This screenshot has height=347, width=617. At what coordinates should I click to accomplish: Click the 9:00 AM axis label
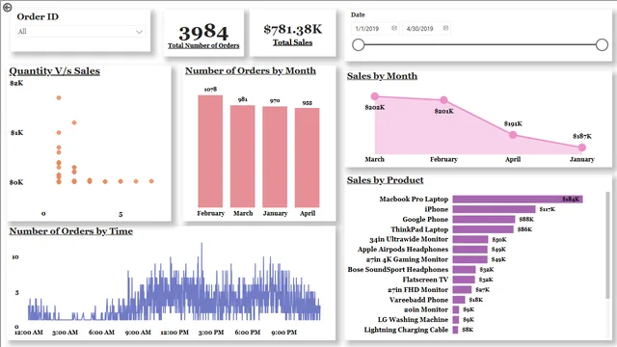(x=138, y=332)
